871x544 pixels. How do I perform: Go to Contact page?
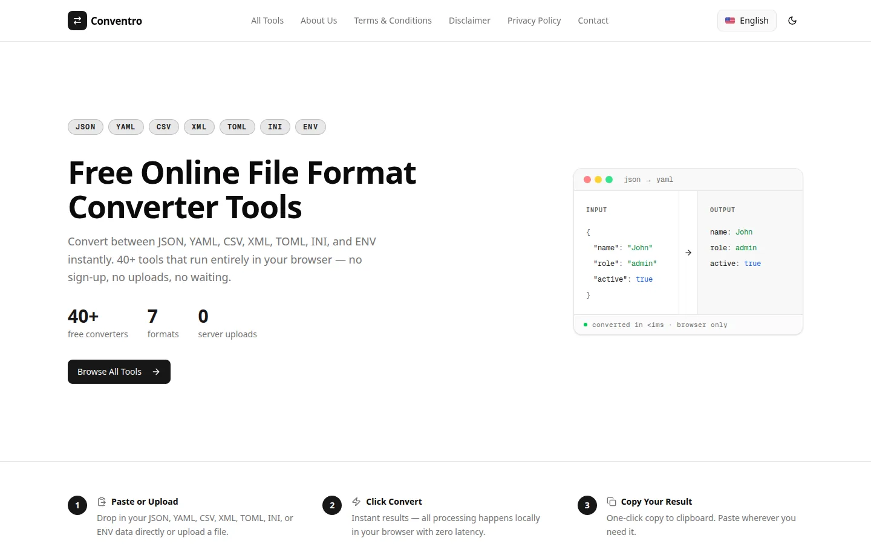[593, 21]
